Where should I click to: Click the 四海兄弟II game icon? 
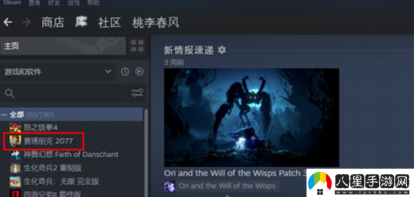[15, 194]
